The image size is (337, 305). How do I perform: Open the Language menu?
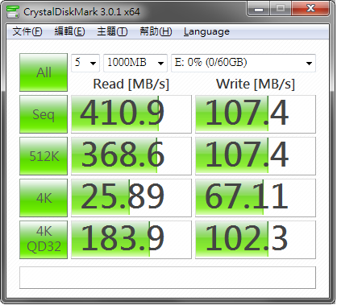tap(206, 31)
